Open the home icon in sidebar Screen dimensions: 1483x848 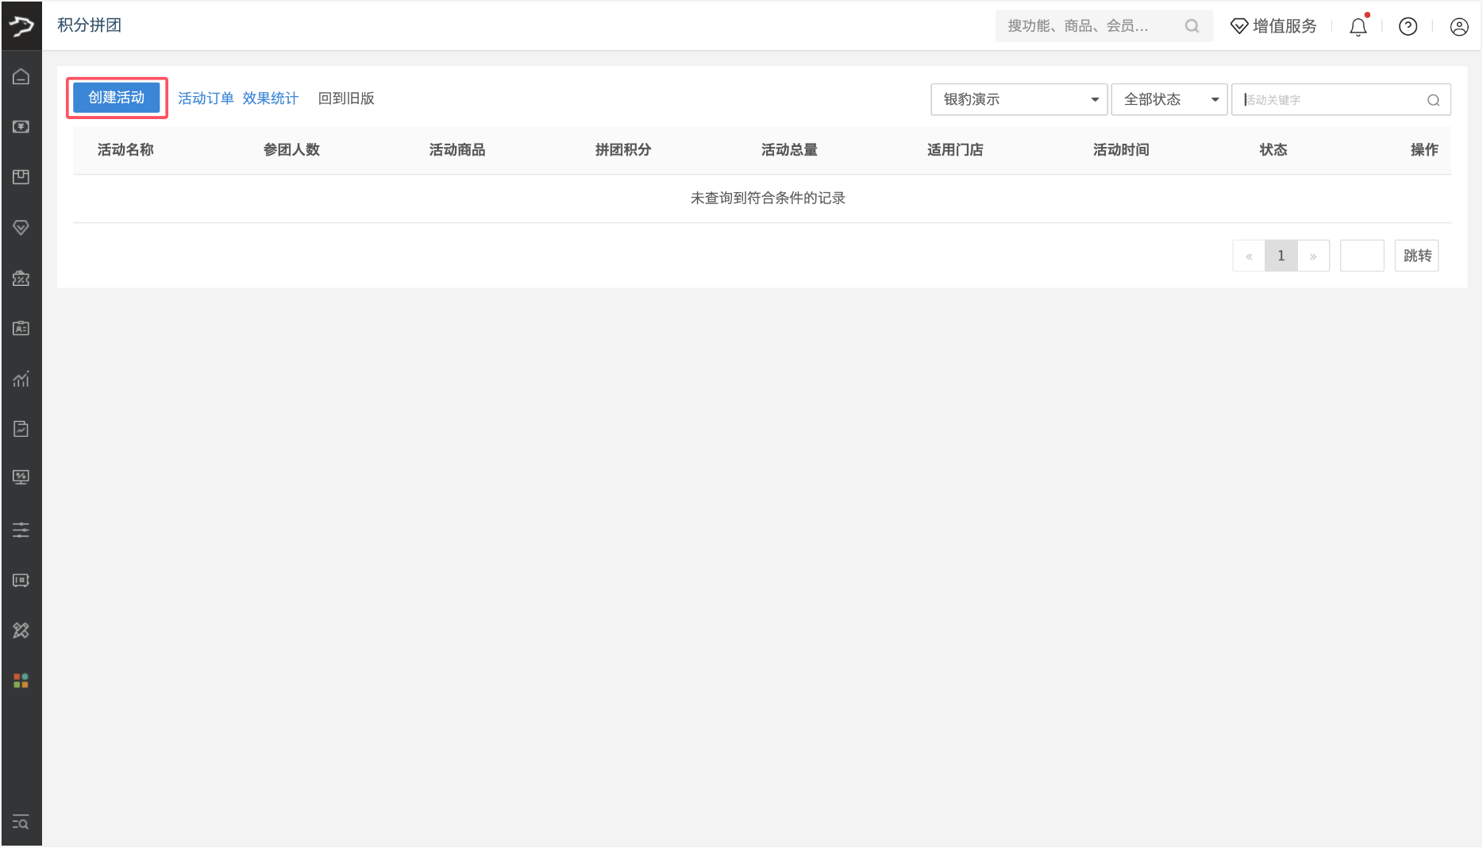tap(21, 77)
